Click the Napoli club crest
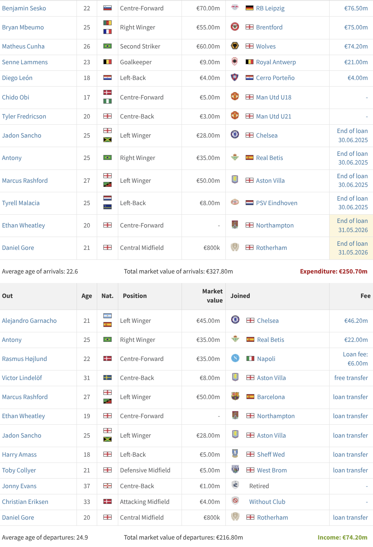Image resolution: width=373 pixels, height=547 pixels. point(235,358)
